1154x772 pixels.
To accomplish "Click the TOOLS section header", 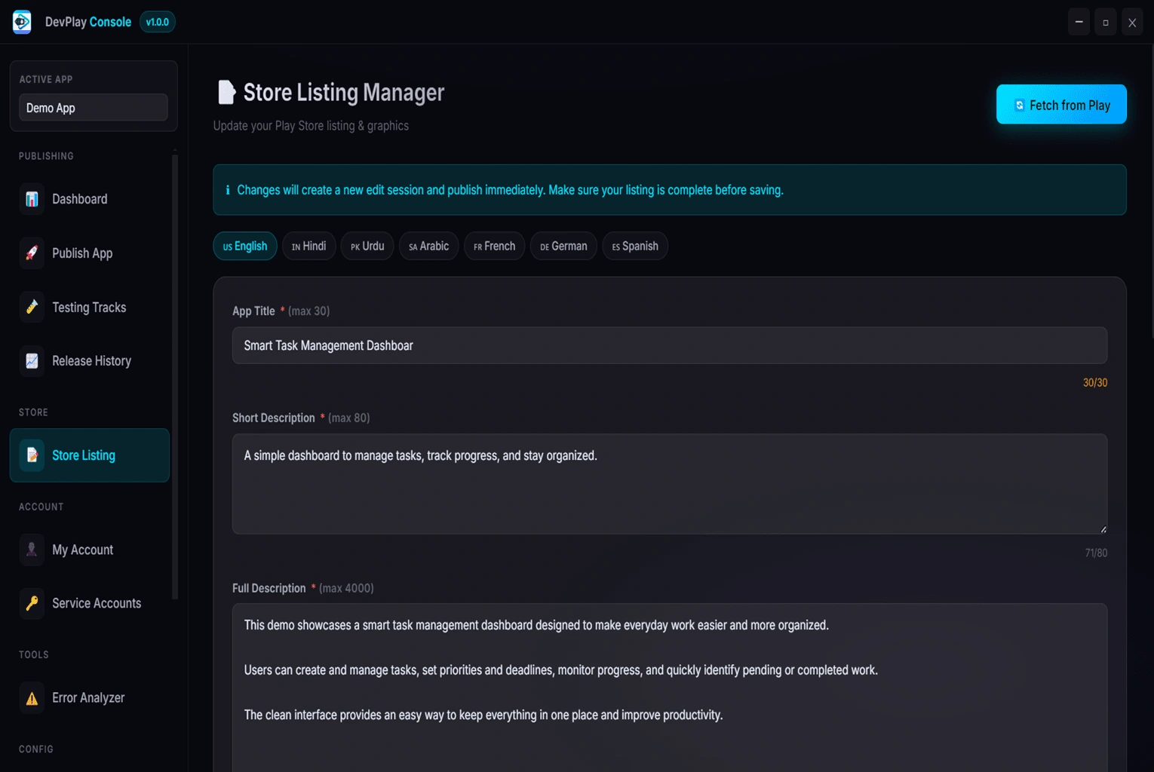I will [x=34, y=654].
